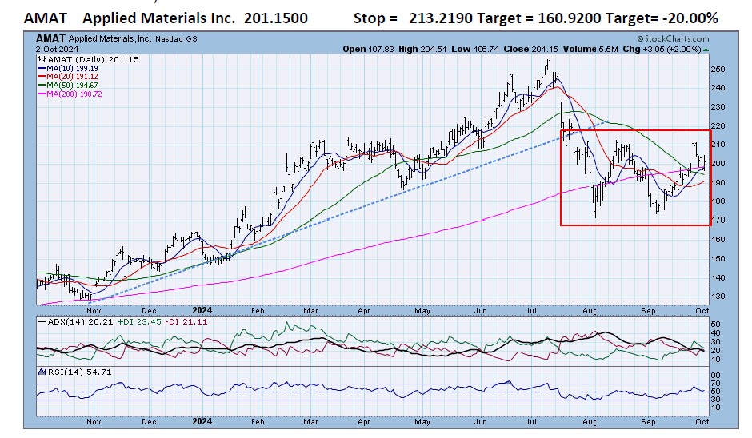Click the MA(200) magenta legend line marker

[x=42, y=94]
